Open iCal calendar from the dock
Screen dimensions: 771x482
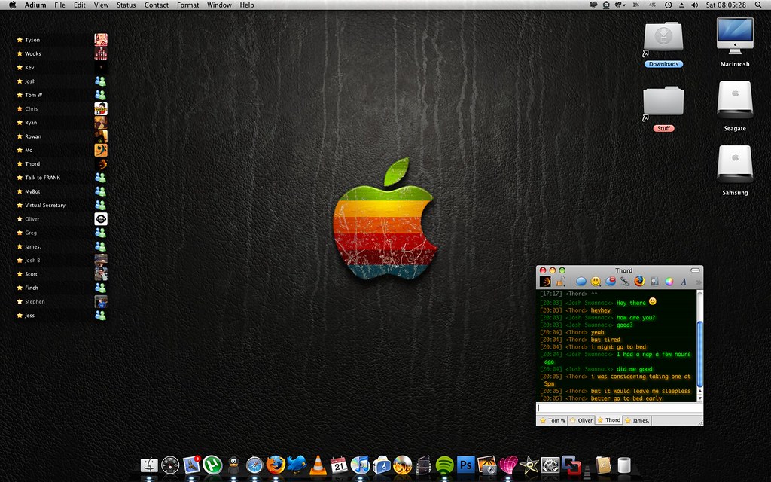click(339, 465)
